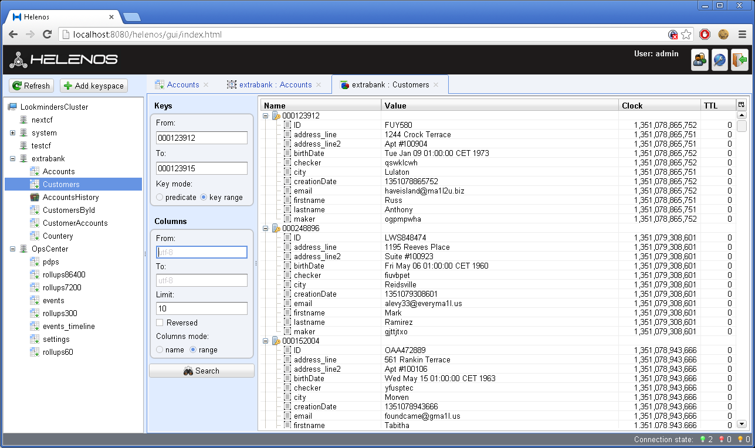Click the Customers column family icon
Screen dimensions: 755x448
33,184
